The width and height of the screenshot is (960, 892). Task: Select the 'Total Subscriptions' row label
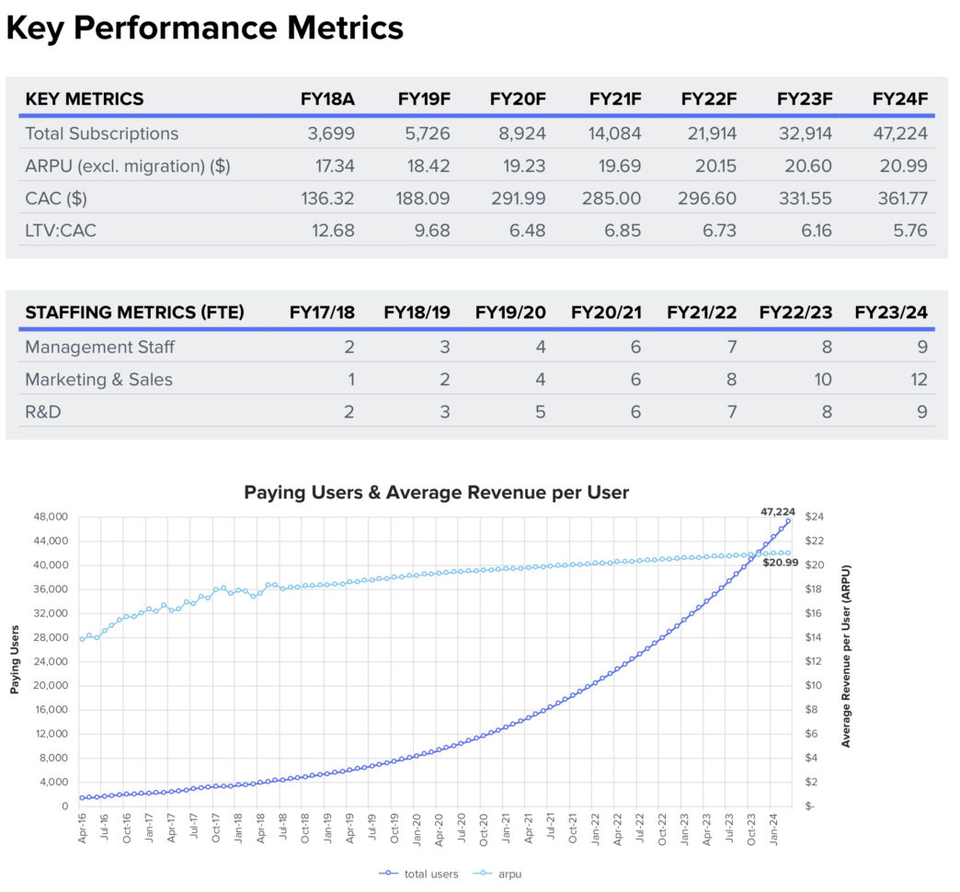click(104, 133)
